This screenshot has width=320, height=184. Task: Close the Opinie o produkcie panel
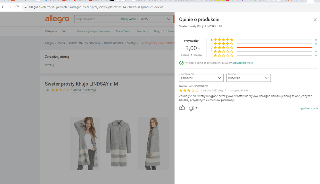[315, 20]
